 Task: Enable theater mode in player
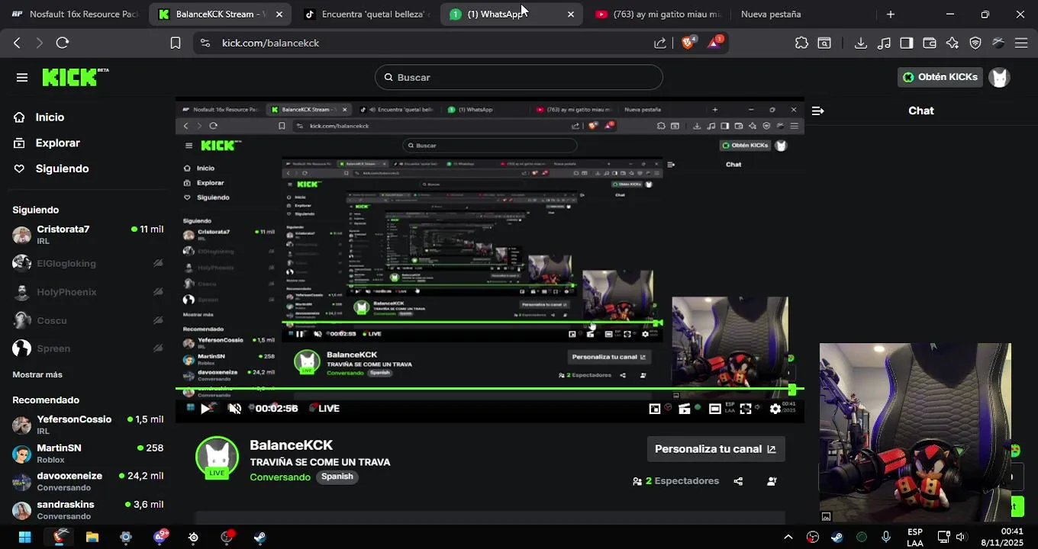click(x=715, y=409)
